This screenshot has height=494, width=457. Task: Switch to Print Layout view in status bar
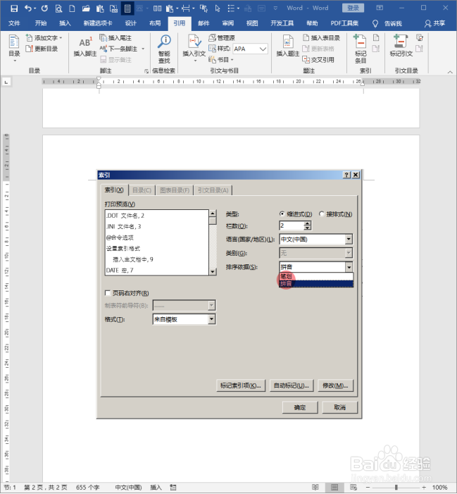tap(334, 488)
